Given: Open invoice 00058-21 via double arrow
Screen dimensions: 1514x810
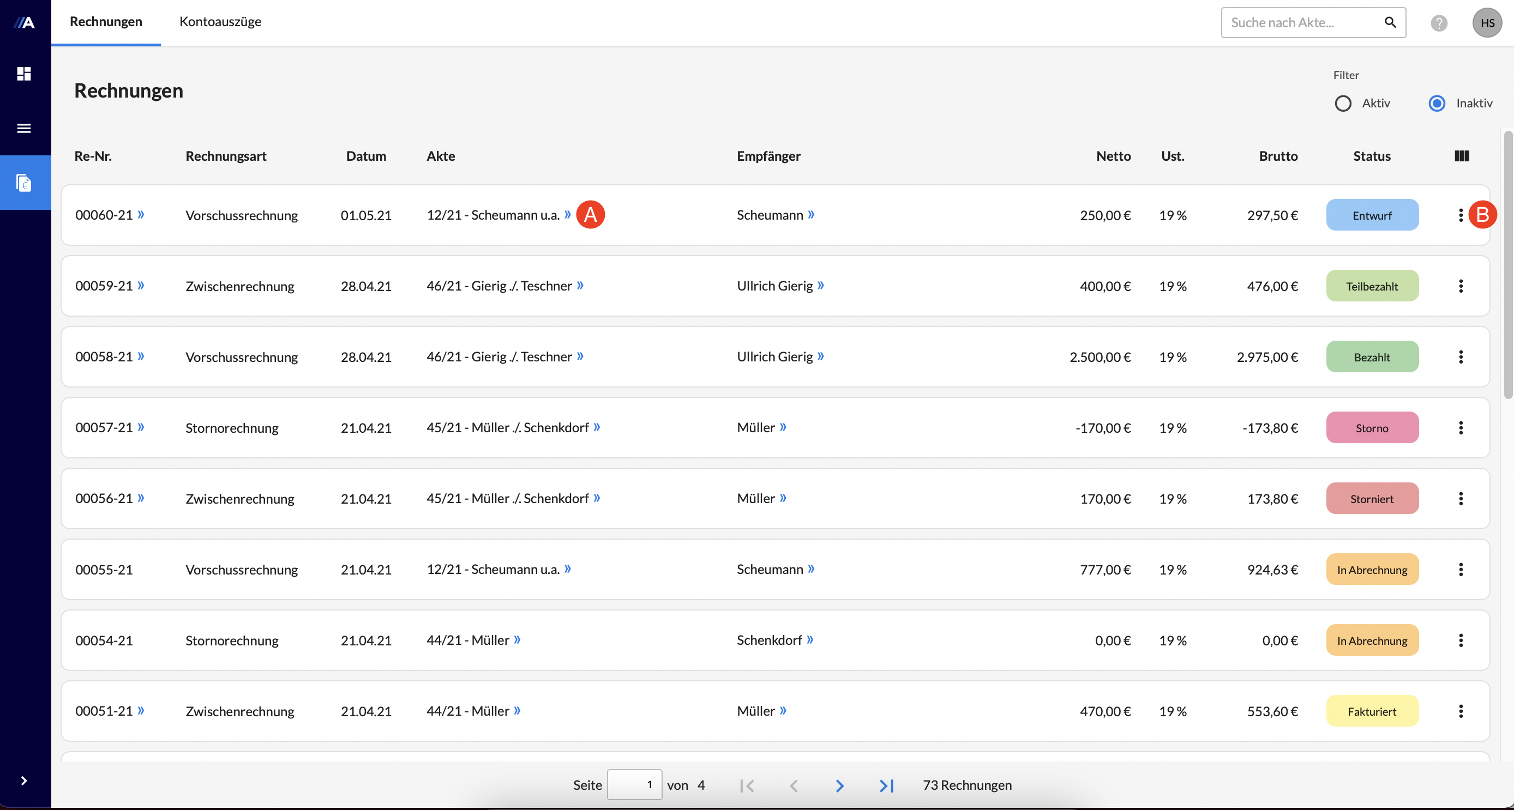Looking at the screenshot, I should click(141, 356).
